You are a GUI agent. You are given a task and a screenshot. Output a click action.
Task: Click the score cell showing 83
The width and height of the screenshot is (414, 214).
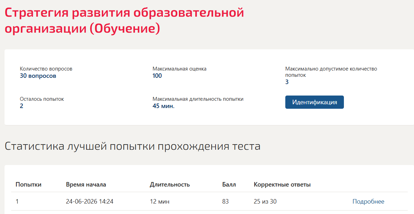pos(225,201)
